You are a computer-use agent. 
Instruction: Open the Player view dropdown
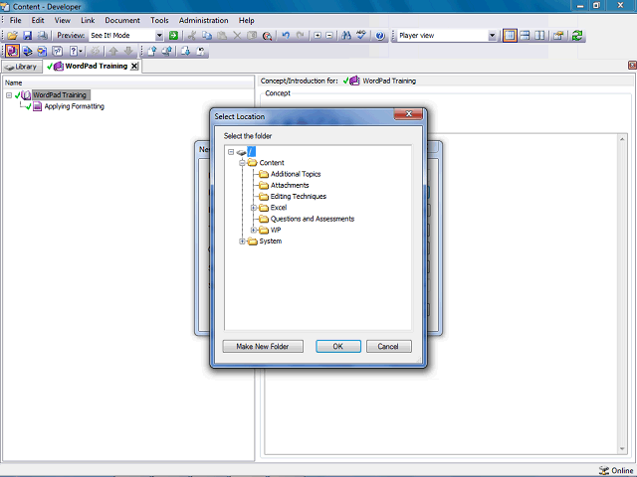(x=492, y=36)
